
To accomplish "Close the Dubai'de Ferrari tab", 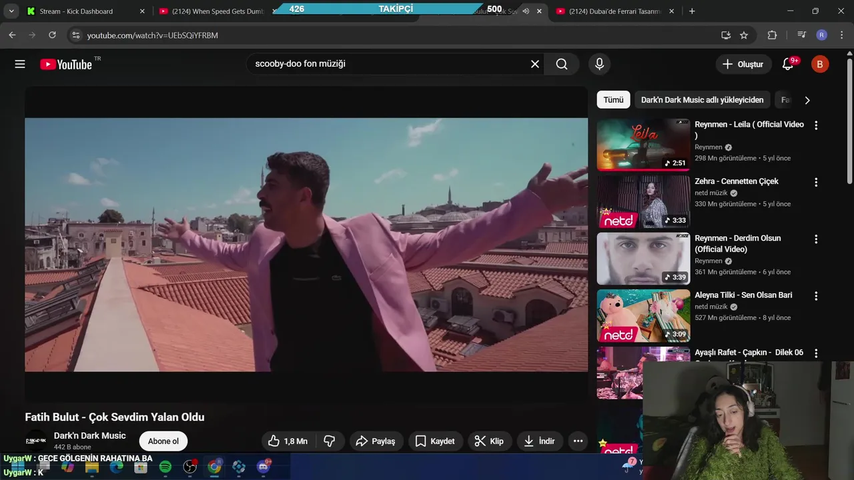I will 671,11.
